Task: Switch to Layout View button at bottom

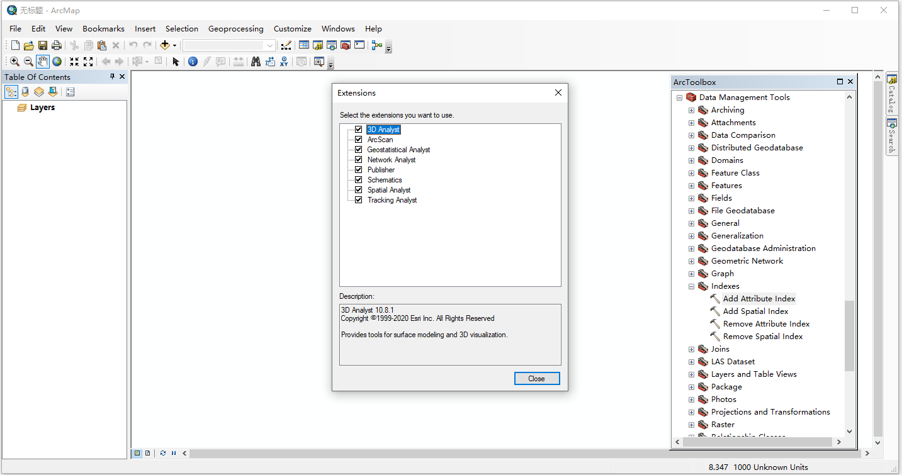Action: click(148, 453)
